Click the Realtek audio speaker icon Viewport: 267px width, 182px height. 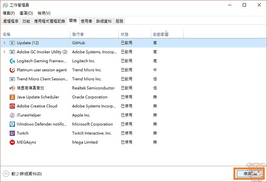(12, 88)
